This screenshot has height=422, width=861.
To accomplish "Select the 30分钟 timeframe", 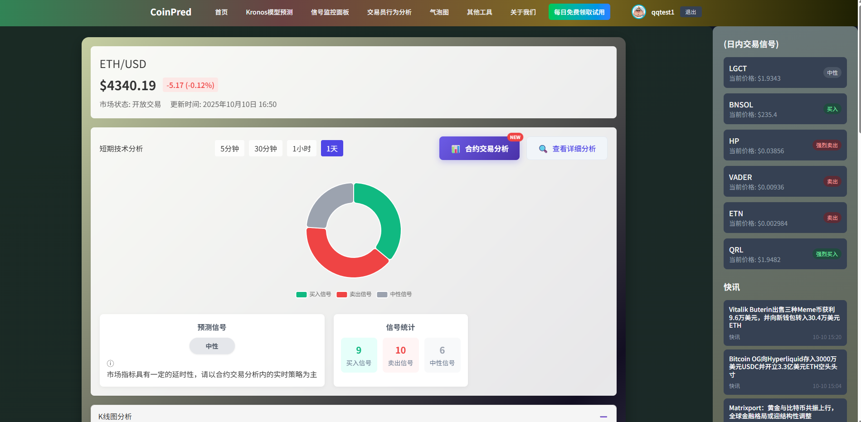I will point(265,149).
